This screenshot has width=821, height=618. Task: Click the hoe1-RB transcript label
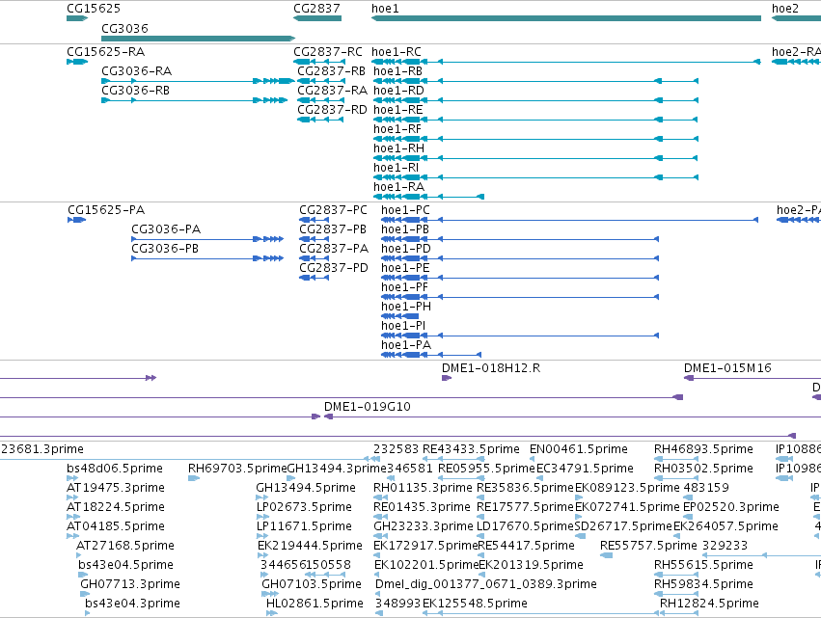coord(397,71)
